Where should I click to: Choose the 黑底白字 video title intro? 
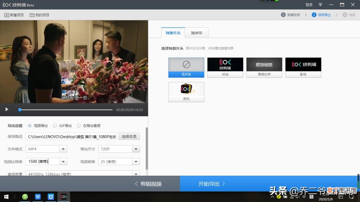[x=264, y=67]
